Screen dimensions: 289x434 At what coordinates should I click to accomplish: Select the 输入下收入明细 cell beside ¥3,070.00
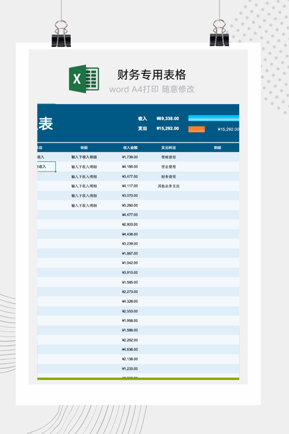pyautogui.click(x=84, y=196)
